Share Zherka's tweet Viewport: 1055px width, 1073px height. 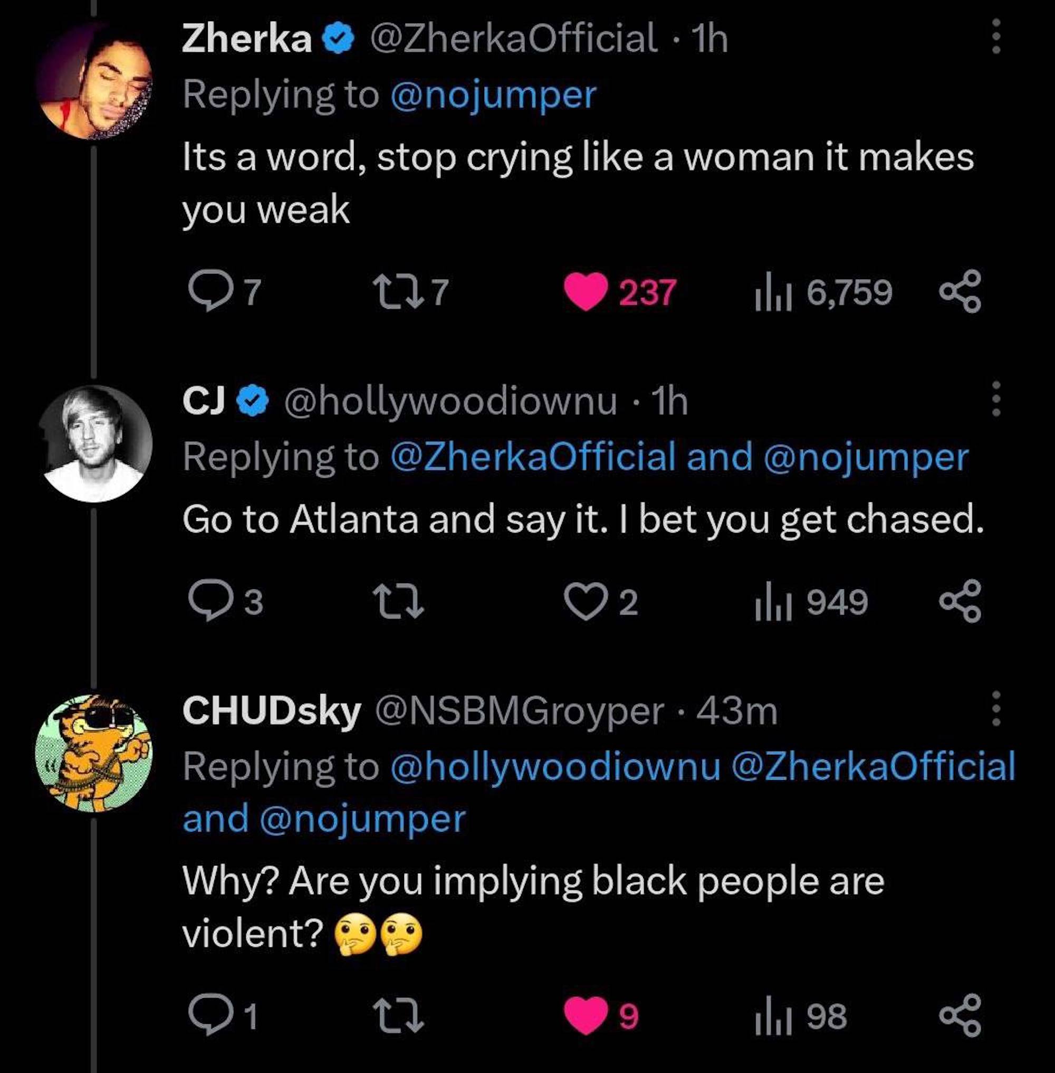pyautogui.click(x=960, y=292)
